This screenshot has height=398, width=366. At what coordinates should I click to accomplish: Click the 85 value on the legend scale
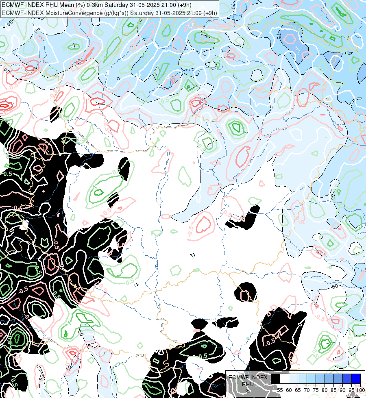coord(333,390)
